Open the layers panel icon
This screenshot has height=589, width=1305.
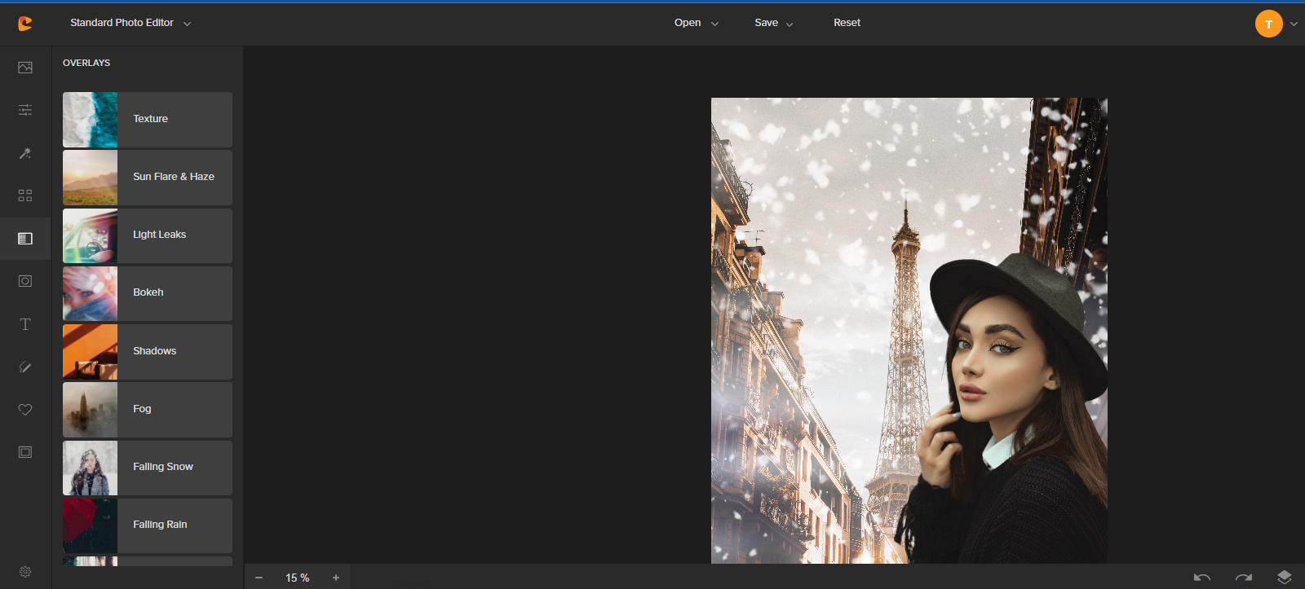coord(1285,578)
